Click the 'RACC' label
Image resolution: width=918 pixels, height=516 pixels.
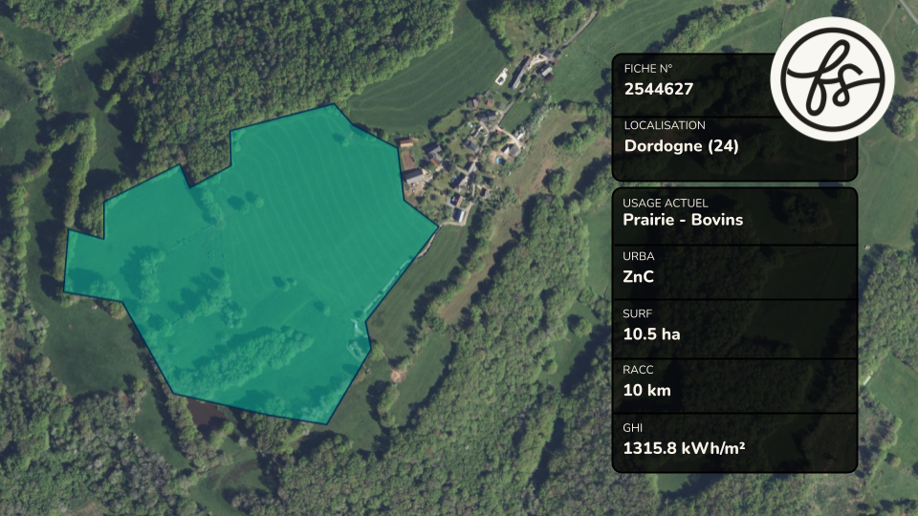(638, 370)
